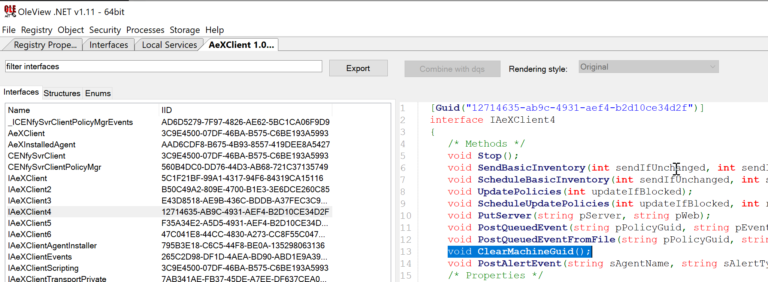Screen dimensions: 768x282
Task: Open the Registry menu
Action: click(x=37, y=30)
